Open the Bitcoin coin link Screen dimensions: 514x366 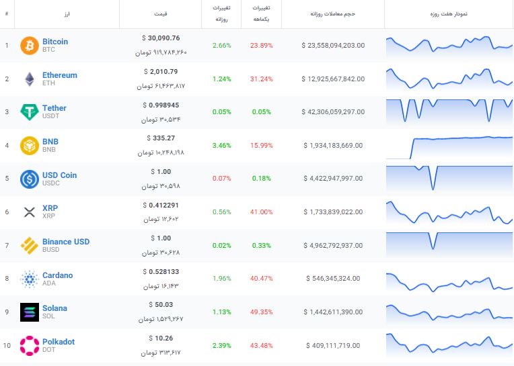click(x=55, y=42)
